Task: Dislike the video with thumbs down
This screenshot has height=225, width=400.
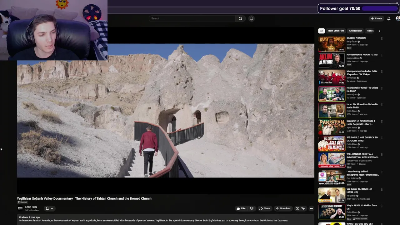Action: click(252, 208)
